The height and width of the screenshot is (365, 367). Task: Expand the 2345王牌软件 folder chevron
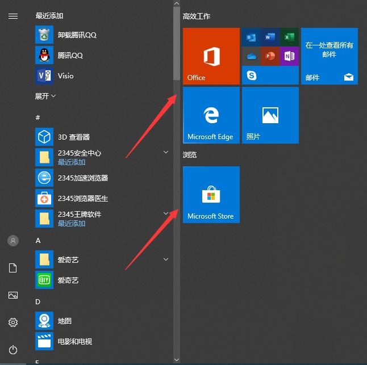point(166,213)
